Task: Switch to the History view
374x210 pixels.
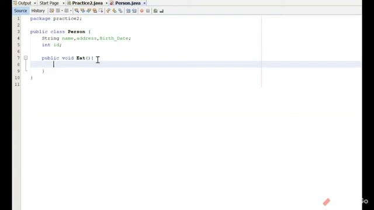Action: click(x=38, y=10)
